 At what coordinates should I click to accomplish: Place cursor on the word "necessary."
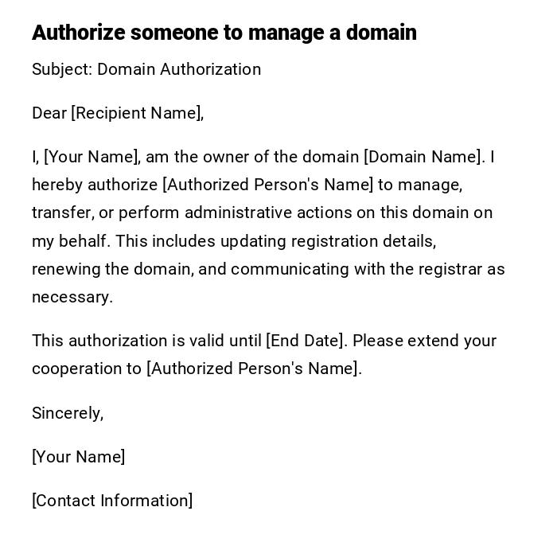pos(72,297)
